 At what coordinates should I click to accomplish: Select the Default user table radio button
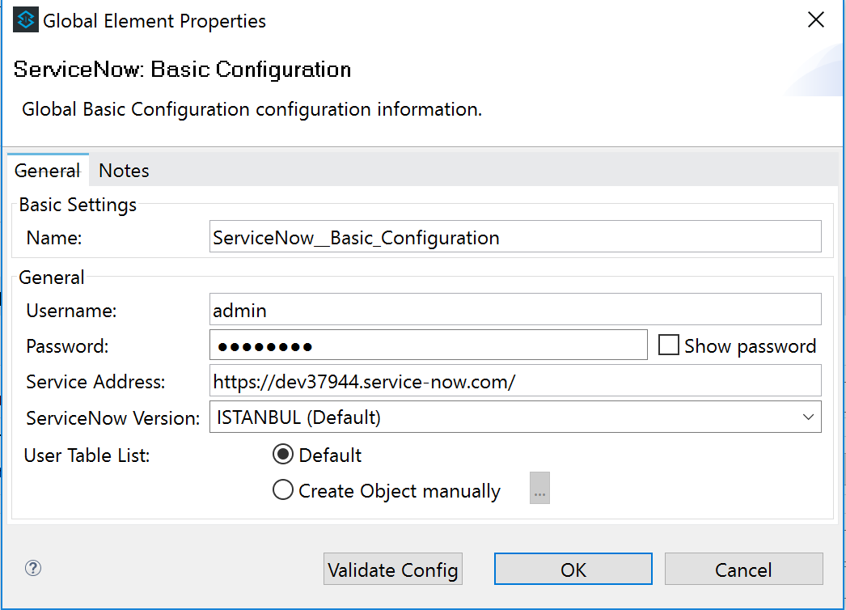(283, 455)
